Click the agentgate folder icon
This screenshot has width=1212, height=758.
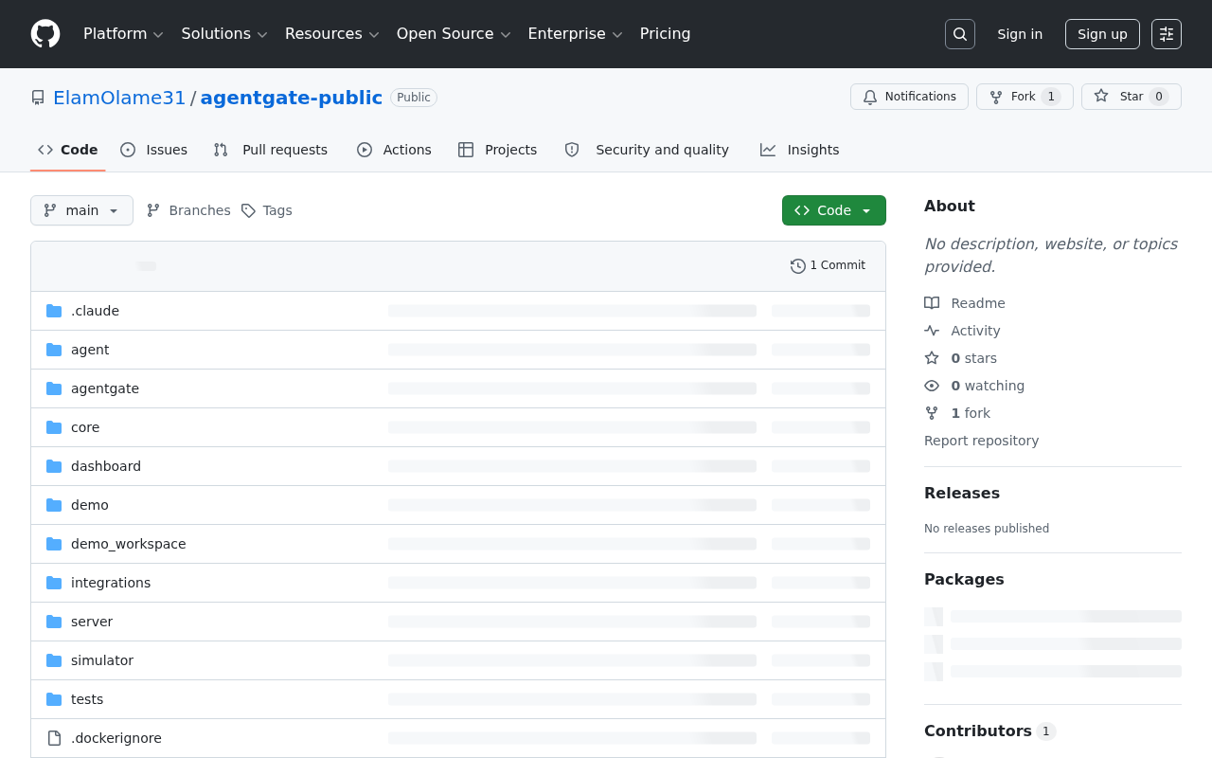(x=54, y=388)
